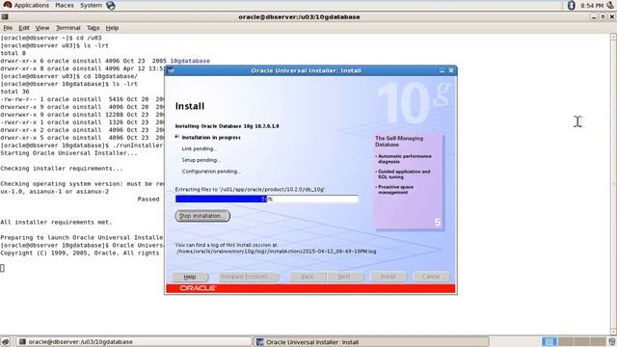The height and width of the screenshot is (347, 617).
Task: Click the 10gdatabase directory name in terminal
Action: point(190,61)
